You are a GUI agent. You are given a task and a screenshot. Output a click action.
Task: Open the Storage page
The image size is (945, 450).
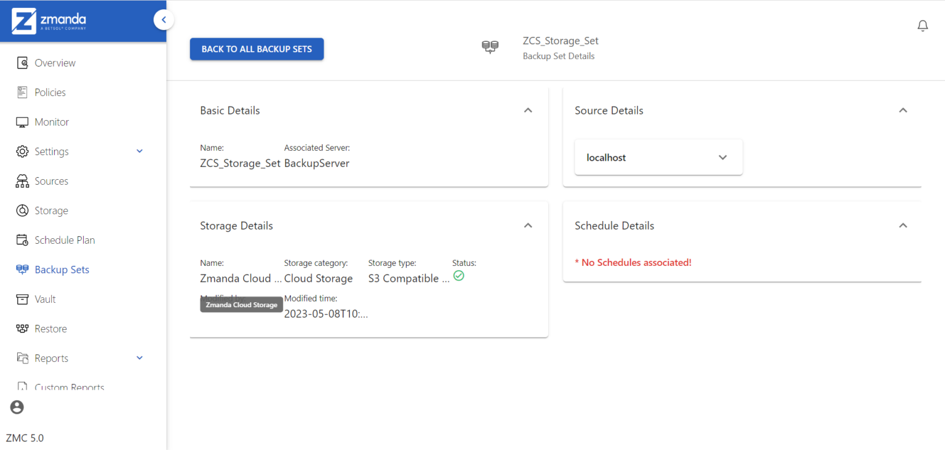[22, 210]
